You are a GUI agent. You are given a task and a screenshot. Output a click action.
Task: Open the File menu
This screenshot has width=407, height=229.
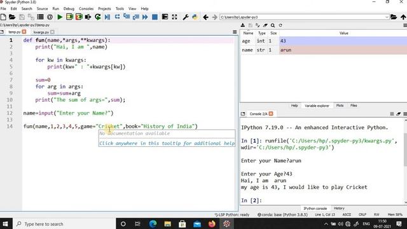click(x=3, y=8)
